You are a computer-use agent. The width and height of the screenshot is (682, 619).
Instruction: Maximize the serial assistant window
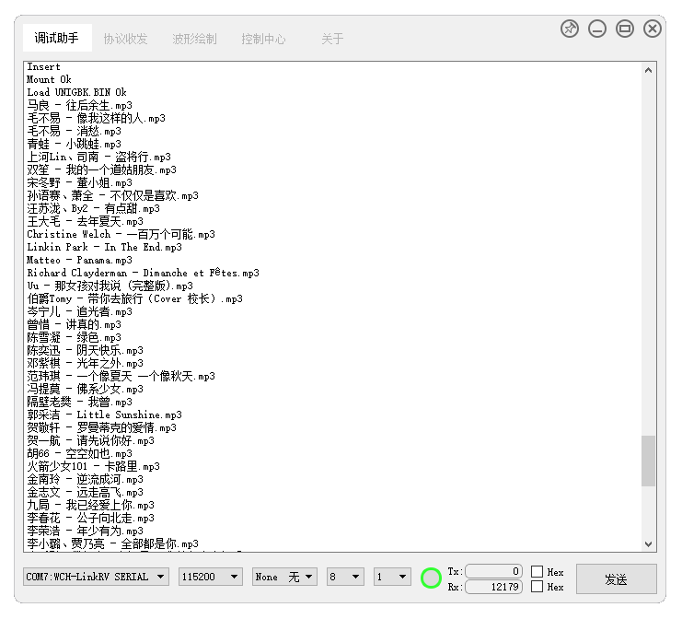click(625, 29)
